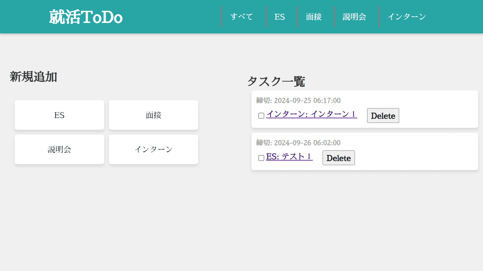Show インターン tasks from the header nav
The width and height of the screenshot is (483, 271).
pyautogui.click(x=407, y=17)
